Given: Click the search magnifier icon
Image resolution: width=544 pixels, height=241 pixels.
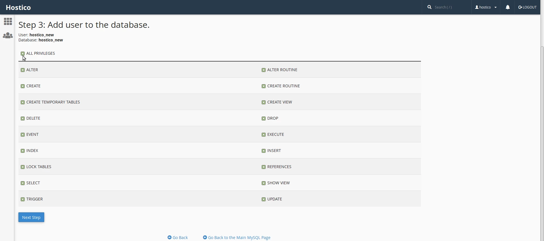Looking at the screenshot, I should [x=430, y=7].
